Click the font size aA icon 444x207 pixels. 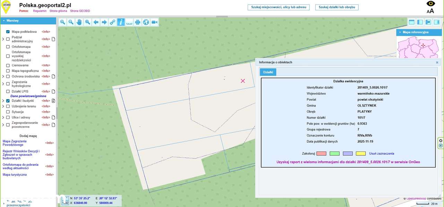[430, 11]
